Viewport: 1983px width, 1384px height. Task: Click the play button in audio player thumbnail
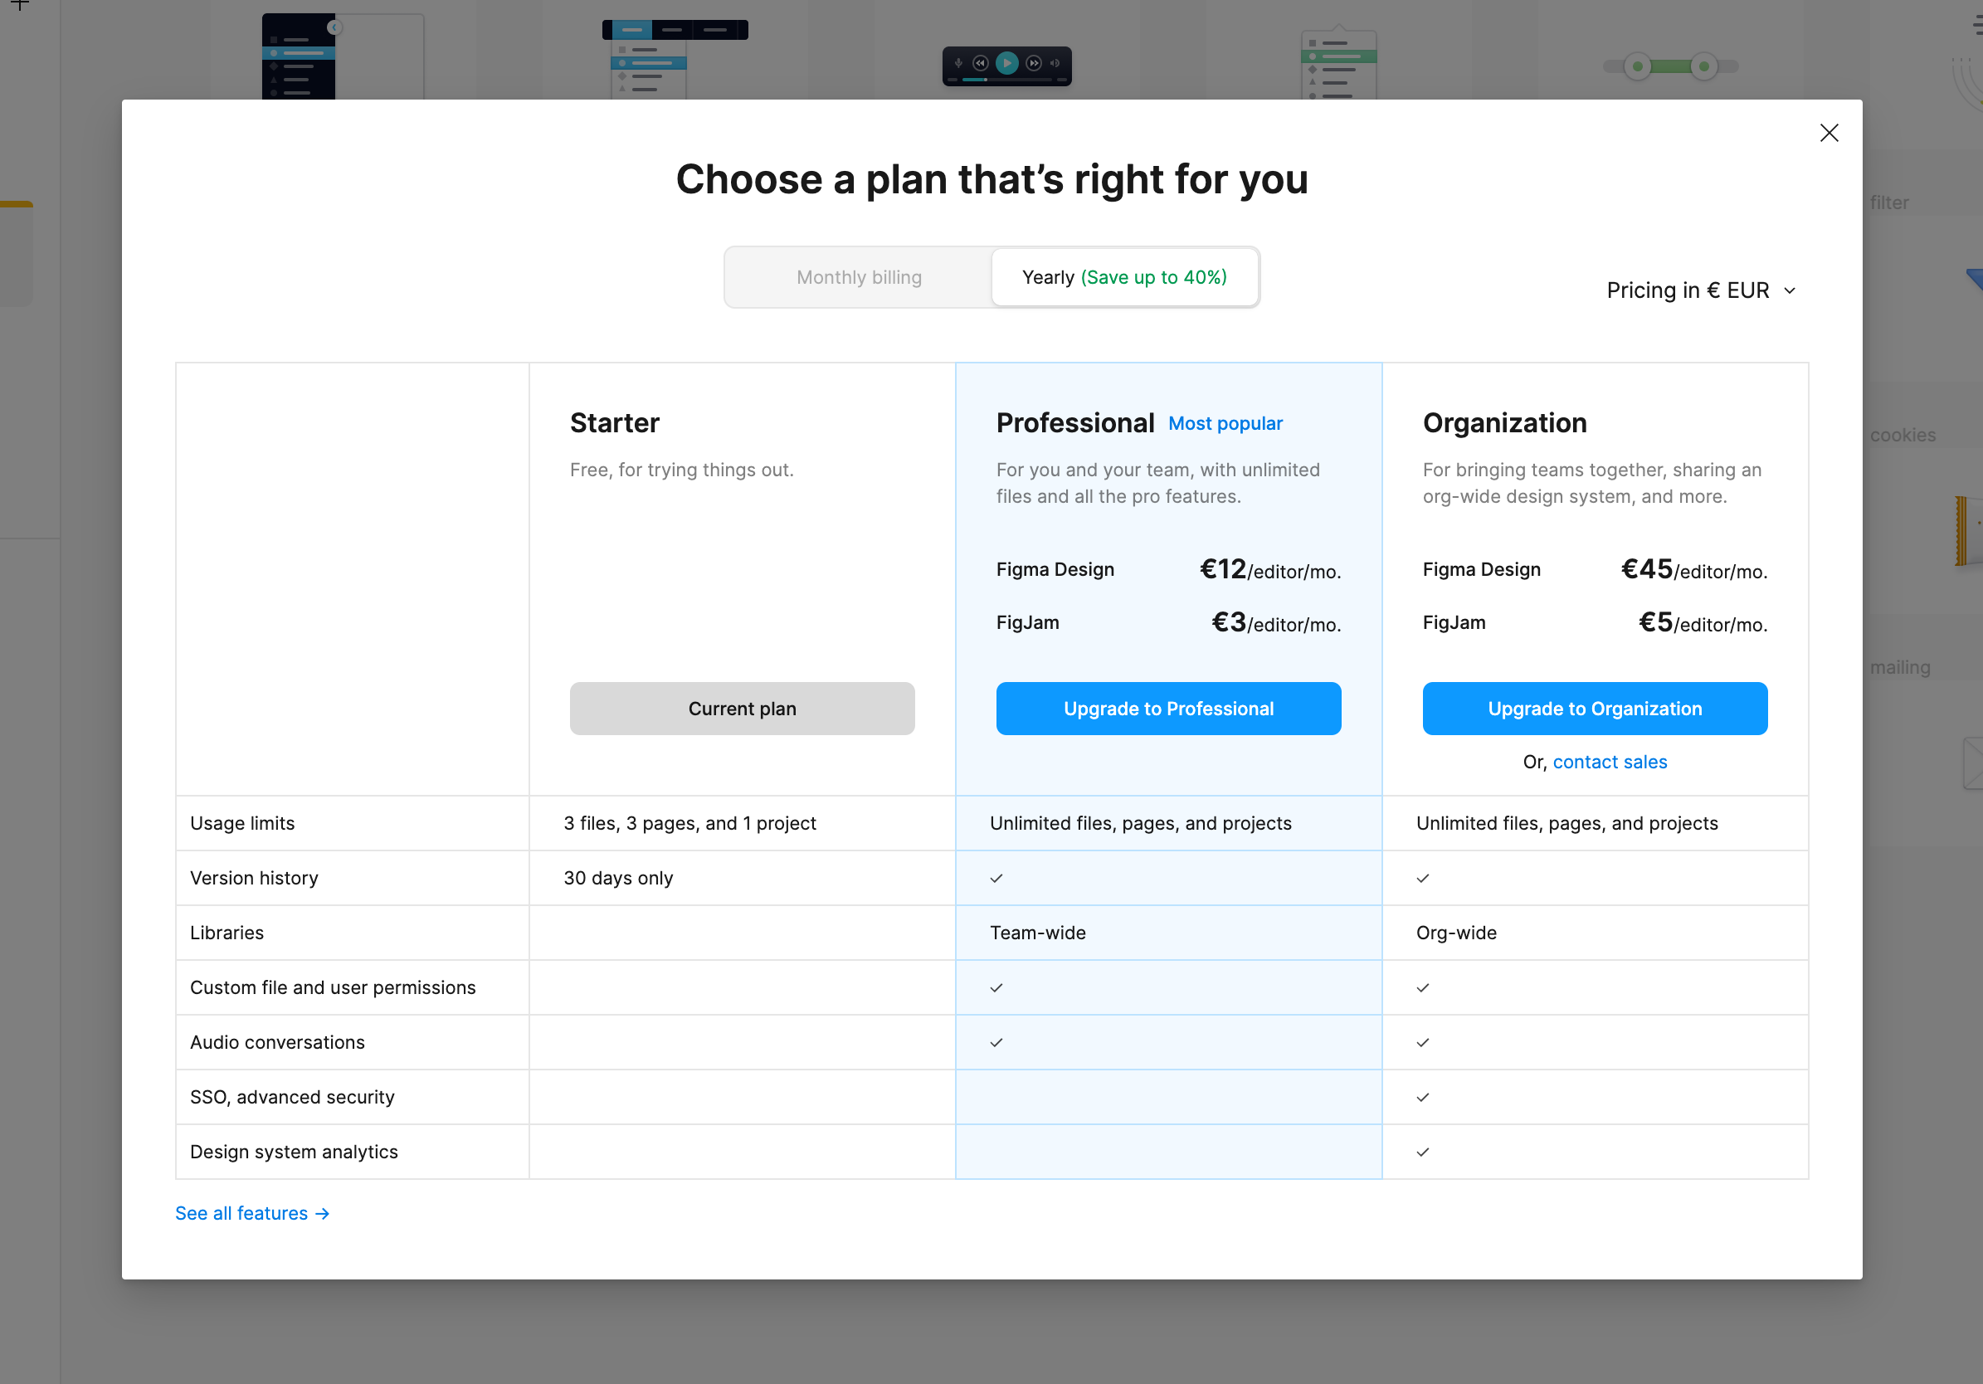coord(1006,63)
